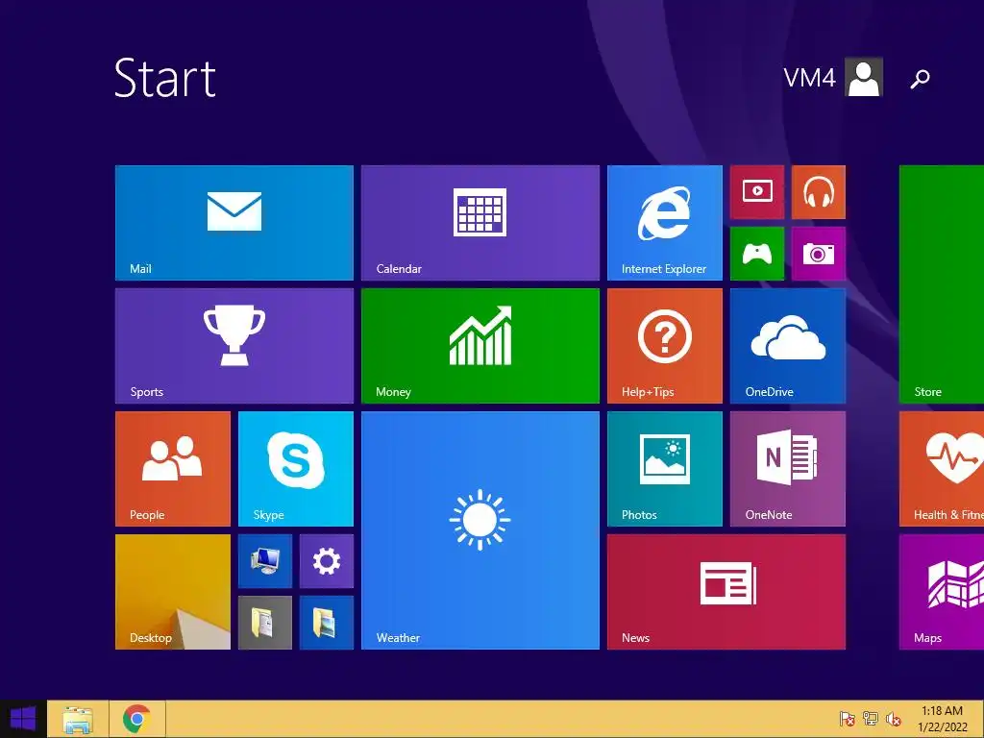
Task: Switch to the Desktop tile
Action: [x=173, y=592]
